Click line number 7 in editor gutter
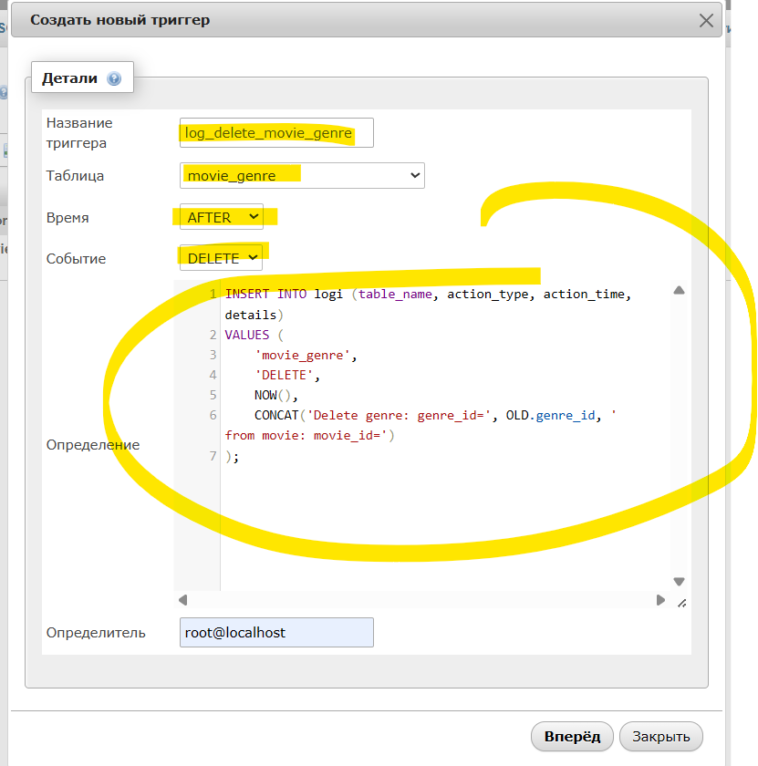The width and height of the screenshot is (758, 766). [213, 456]
